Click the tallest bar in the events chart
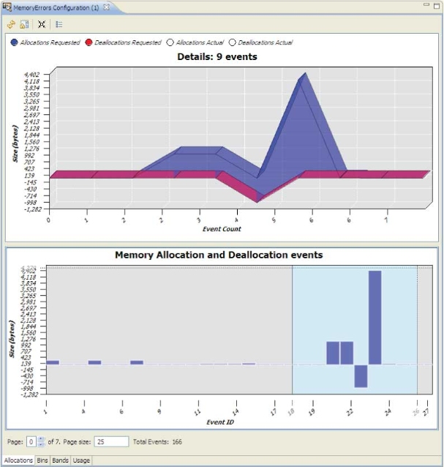 [375, 317]
